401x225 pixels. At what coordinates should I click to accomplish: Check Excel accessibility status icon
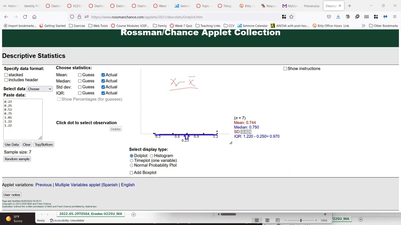coord(52,220)
